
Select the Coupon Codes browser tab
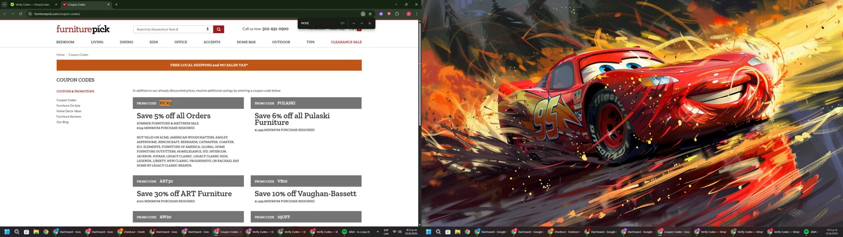[x=86, y=4]
